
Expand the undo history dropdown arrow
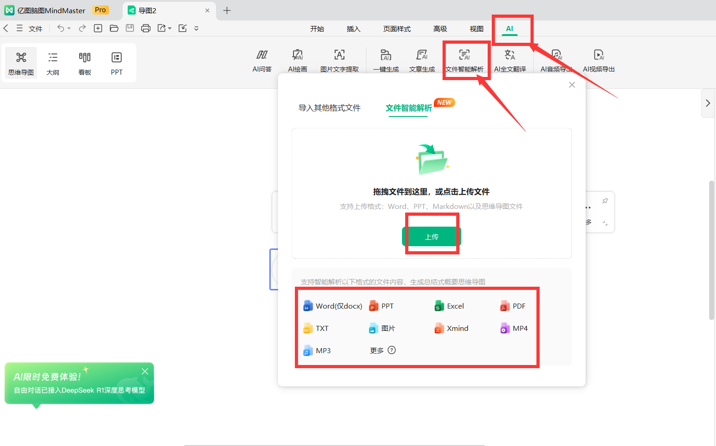[69, 28]
